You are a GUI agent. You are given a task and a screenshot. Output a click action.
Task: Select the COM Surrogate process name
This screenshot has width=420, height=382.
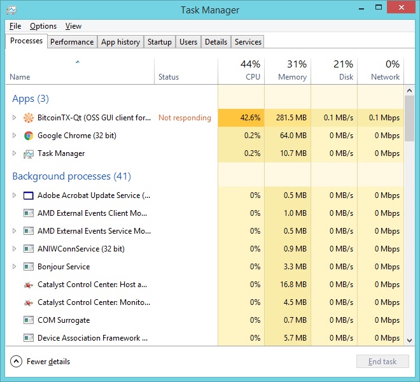64,320
